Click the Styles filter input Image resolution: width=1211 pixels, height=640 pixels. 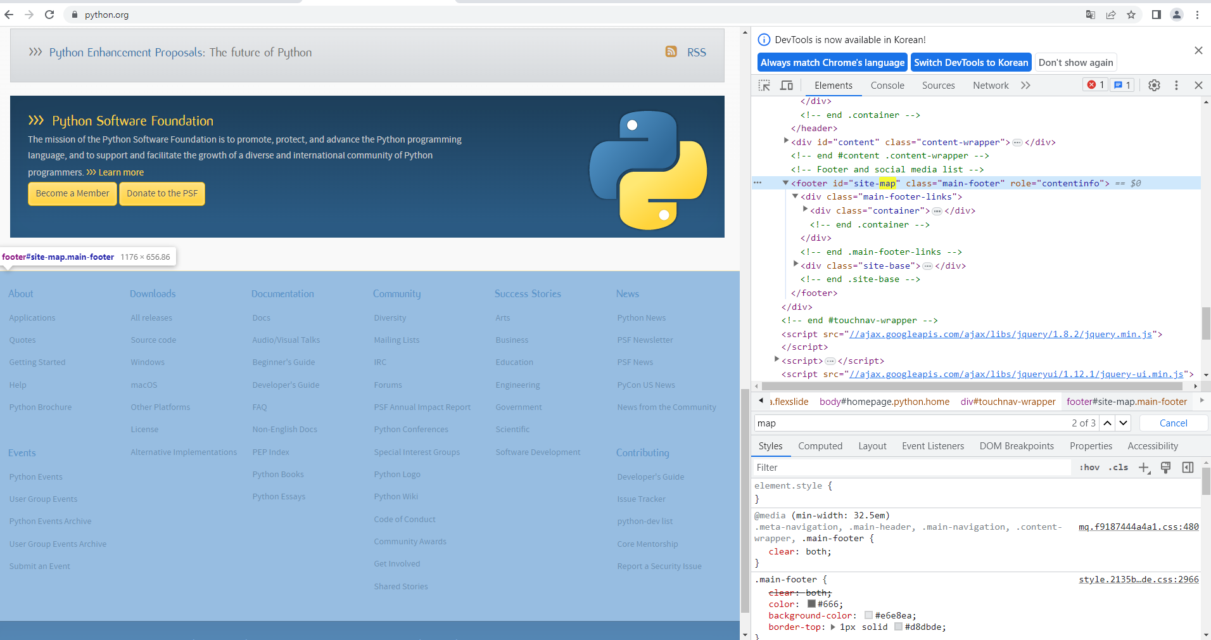pyautogui.click(x=912, y=468)
